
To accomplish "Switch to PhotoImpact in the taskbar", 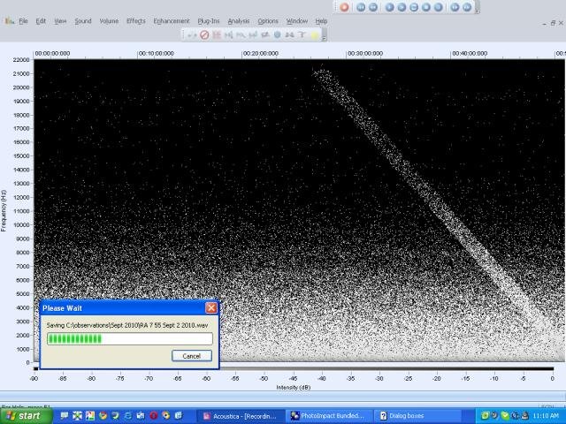I will tap(328, 416).
